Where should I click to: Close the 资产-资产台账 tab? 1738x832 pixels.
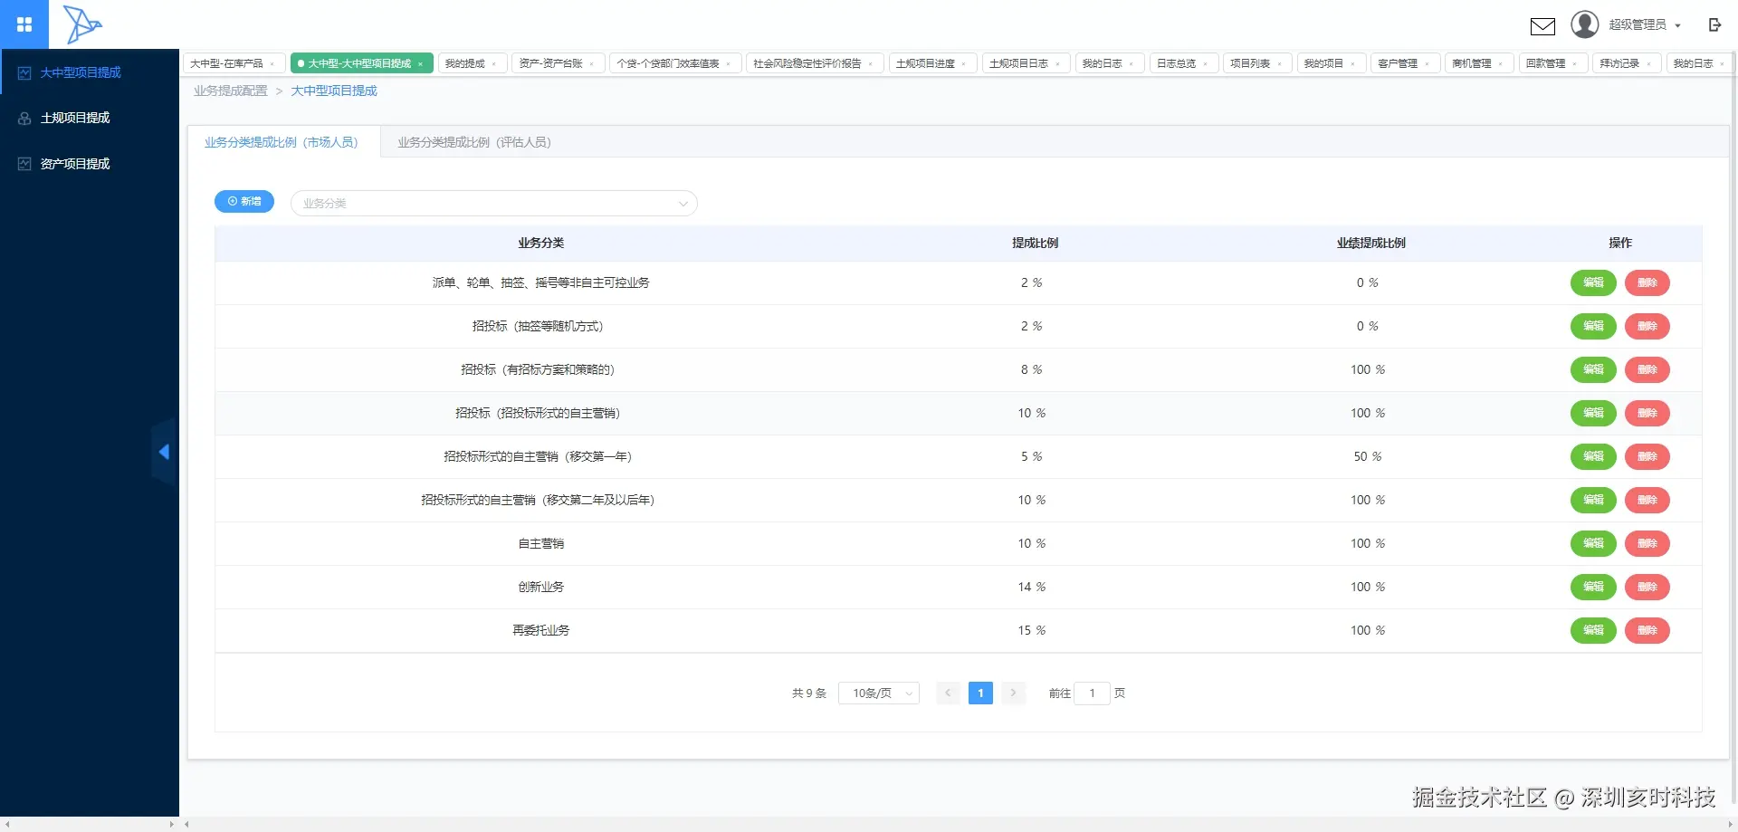(591, 63)
